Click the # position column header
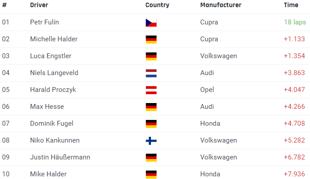 [x=4, y=5]
